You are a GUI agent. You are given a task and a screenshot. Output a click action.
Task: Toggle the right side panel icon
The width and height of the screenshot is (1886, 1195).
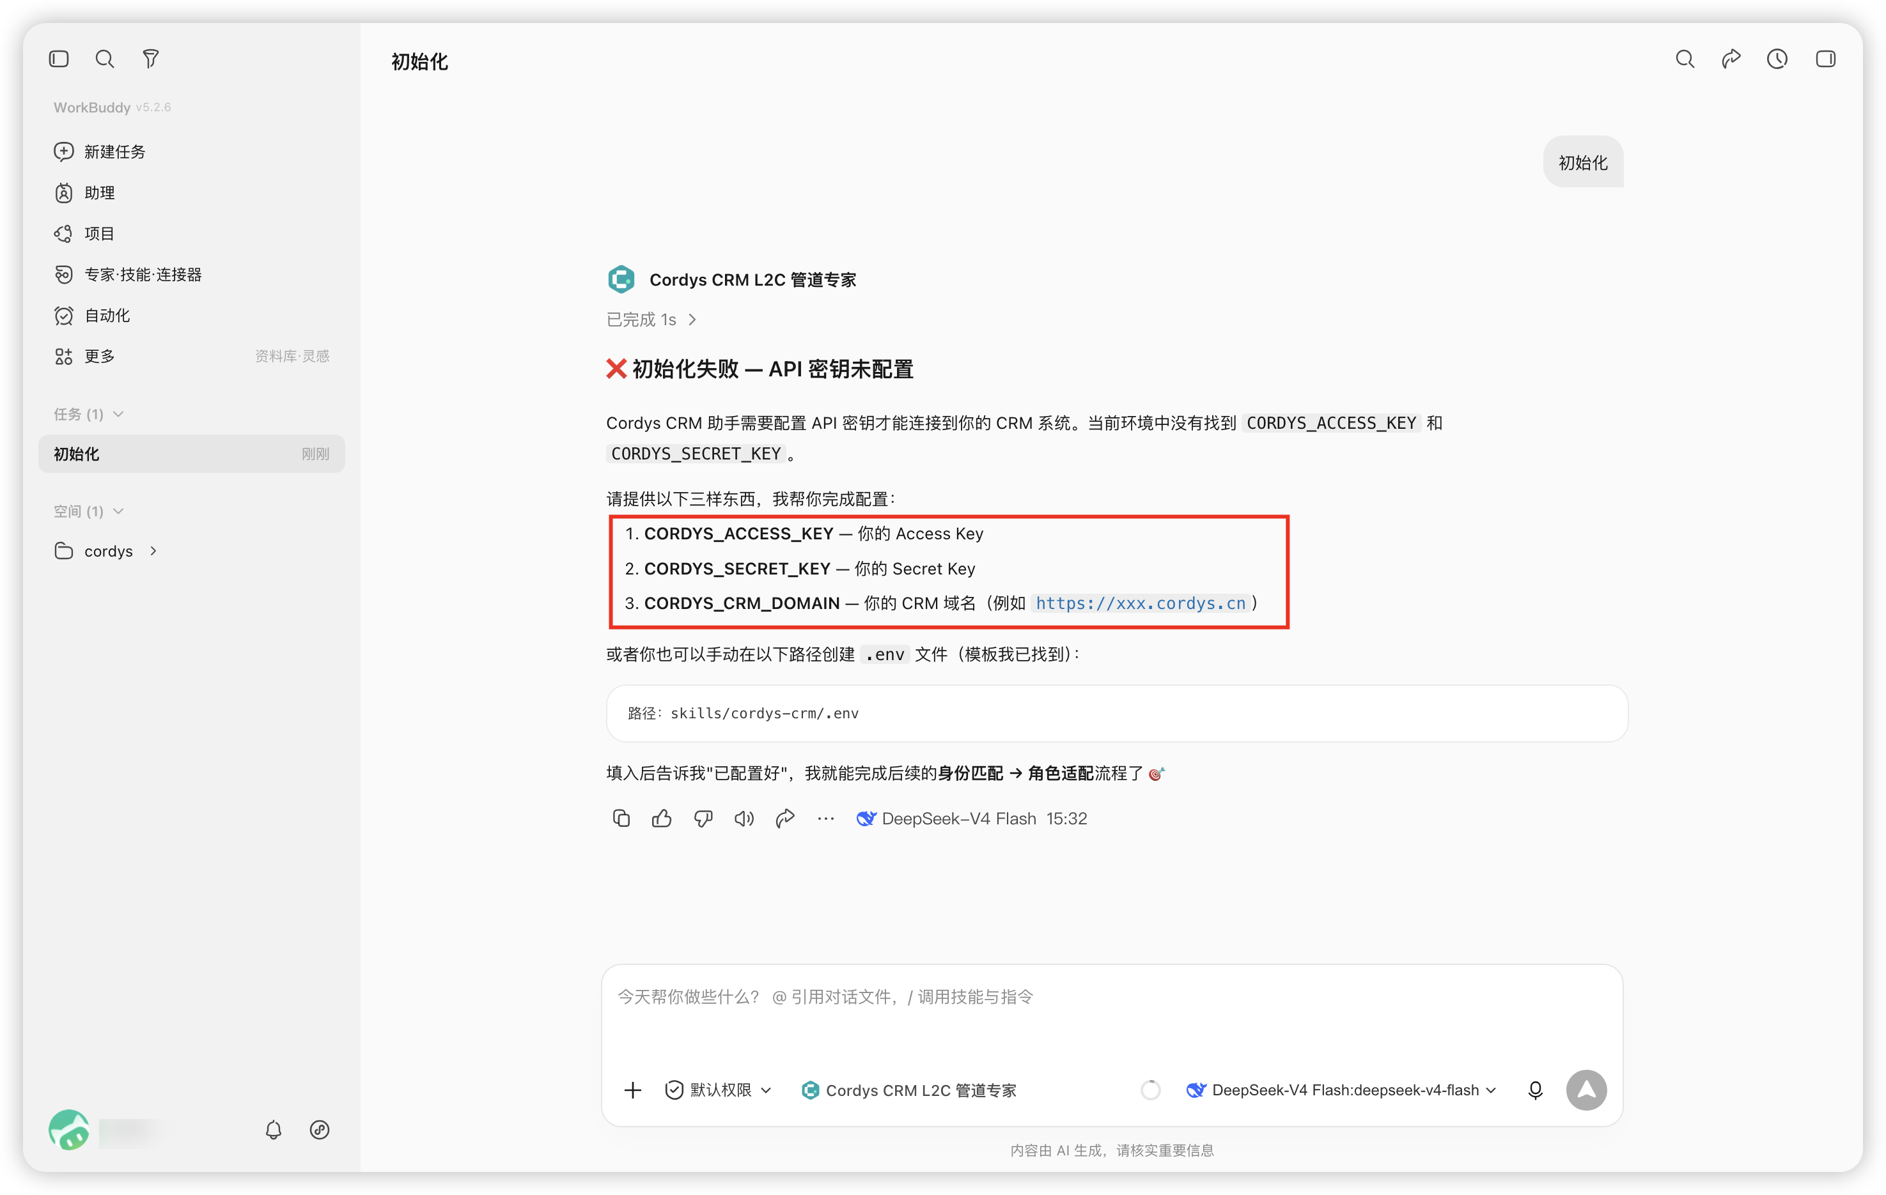tap(1826, 59)
